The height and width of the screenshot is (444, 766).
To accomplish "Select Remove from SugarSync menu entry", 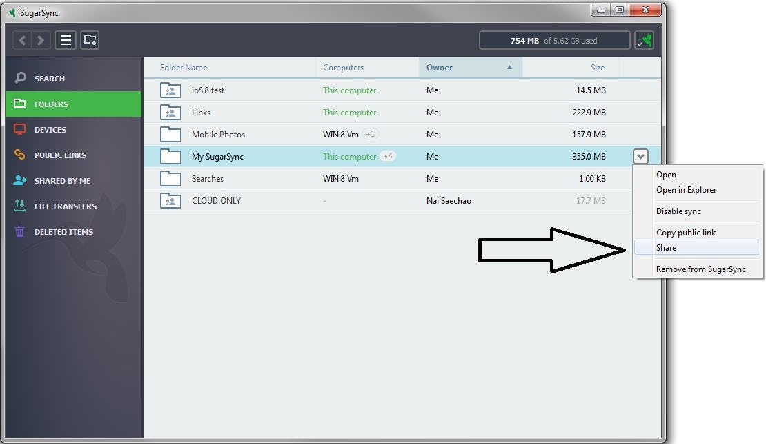I will 700,269.
